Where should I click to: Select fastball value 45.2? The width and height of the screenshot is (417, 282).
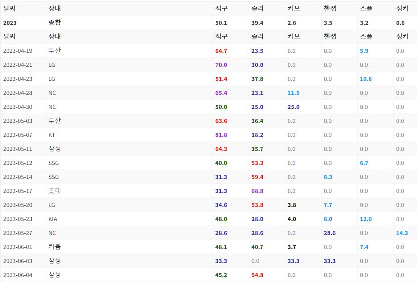pos(221,275)
